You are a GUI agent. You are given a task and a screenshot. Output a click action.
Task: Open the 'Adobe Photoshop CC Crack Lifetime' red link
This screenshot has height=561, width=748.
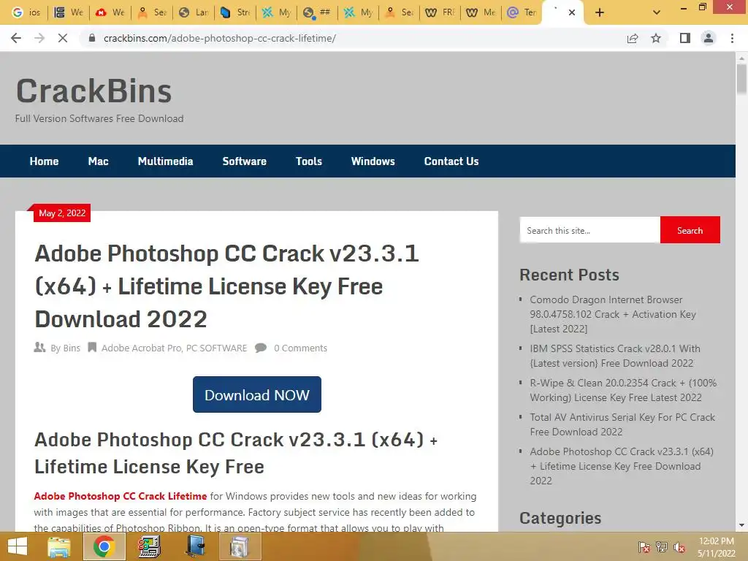coord(121,496)
